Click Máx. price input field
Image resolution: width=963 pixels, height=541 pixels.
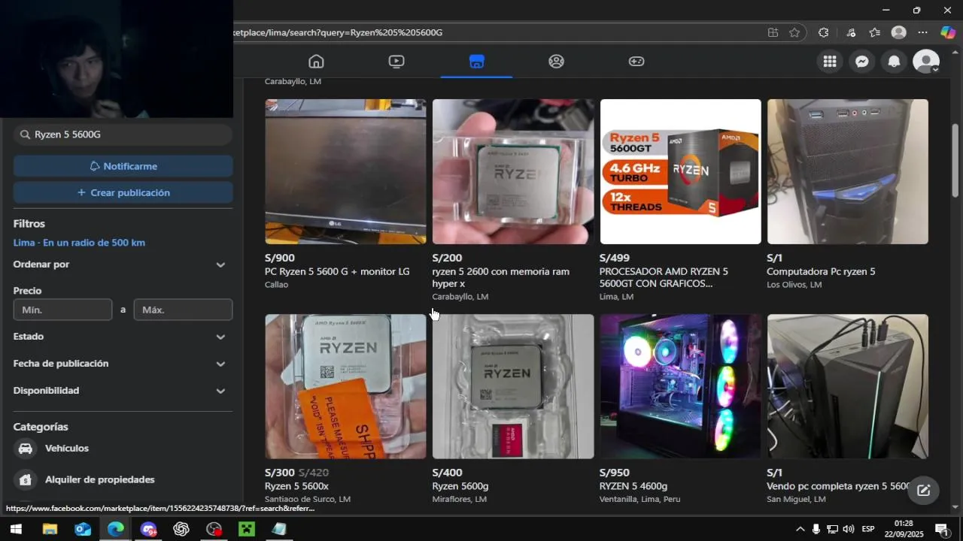183,310
